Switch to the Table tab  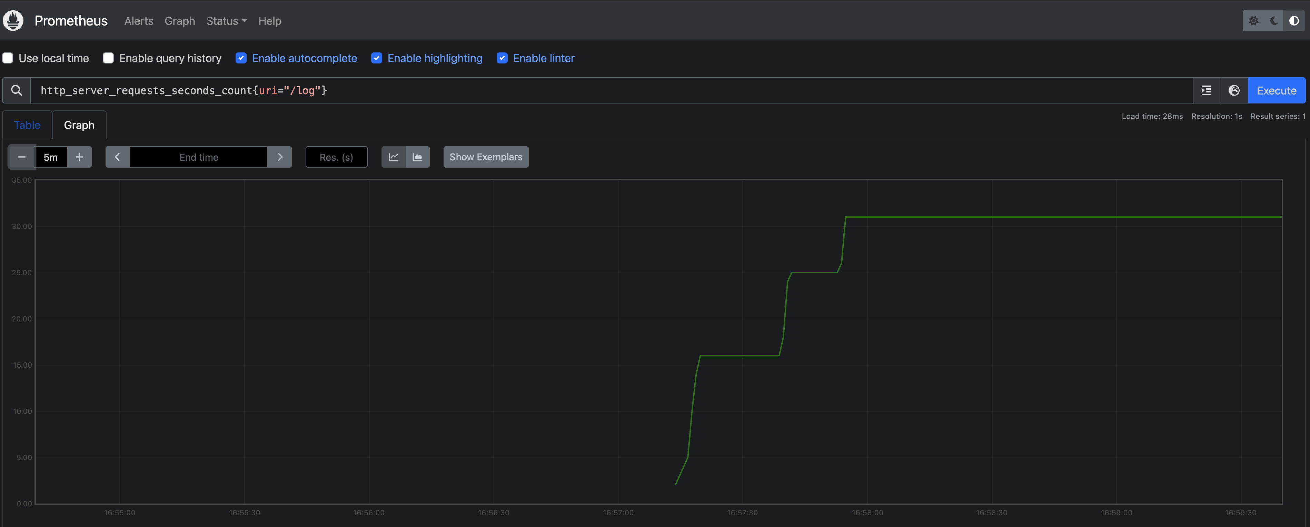click(x=27, y=125)
